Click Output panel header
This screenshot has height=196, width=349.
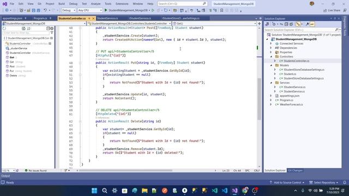tap(5, 176)
